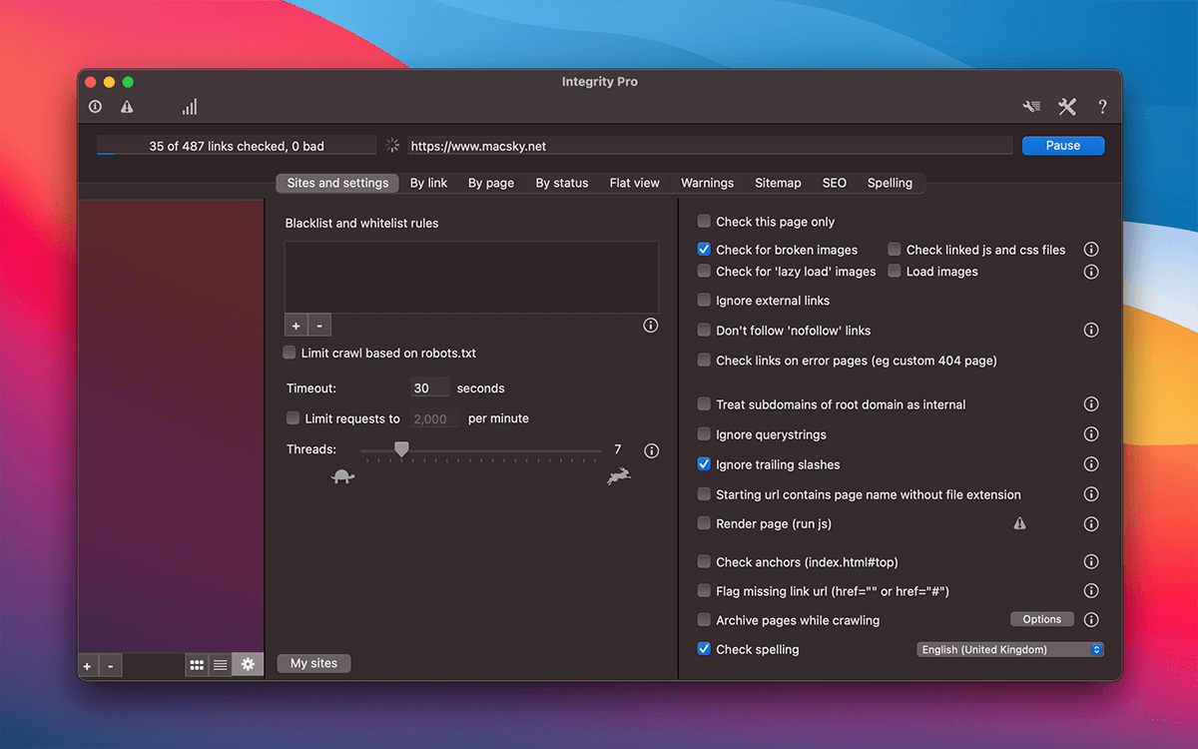Switch to the By link tab

[429, 183]
